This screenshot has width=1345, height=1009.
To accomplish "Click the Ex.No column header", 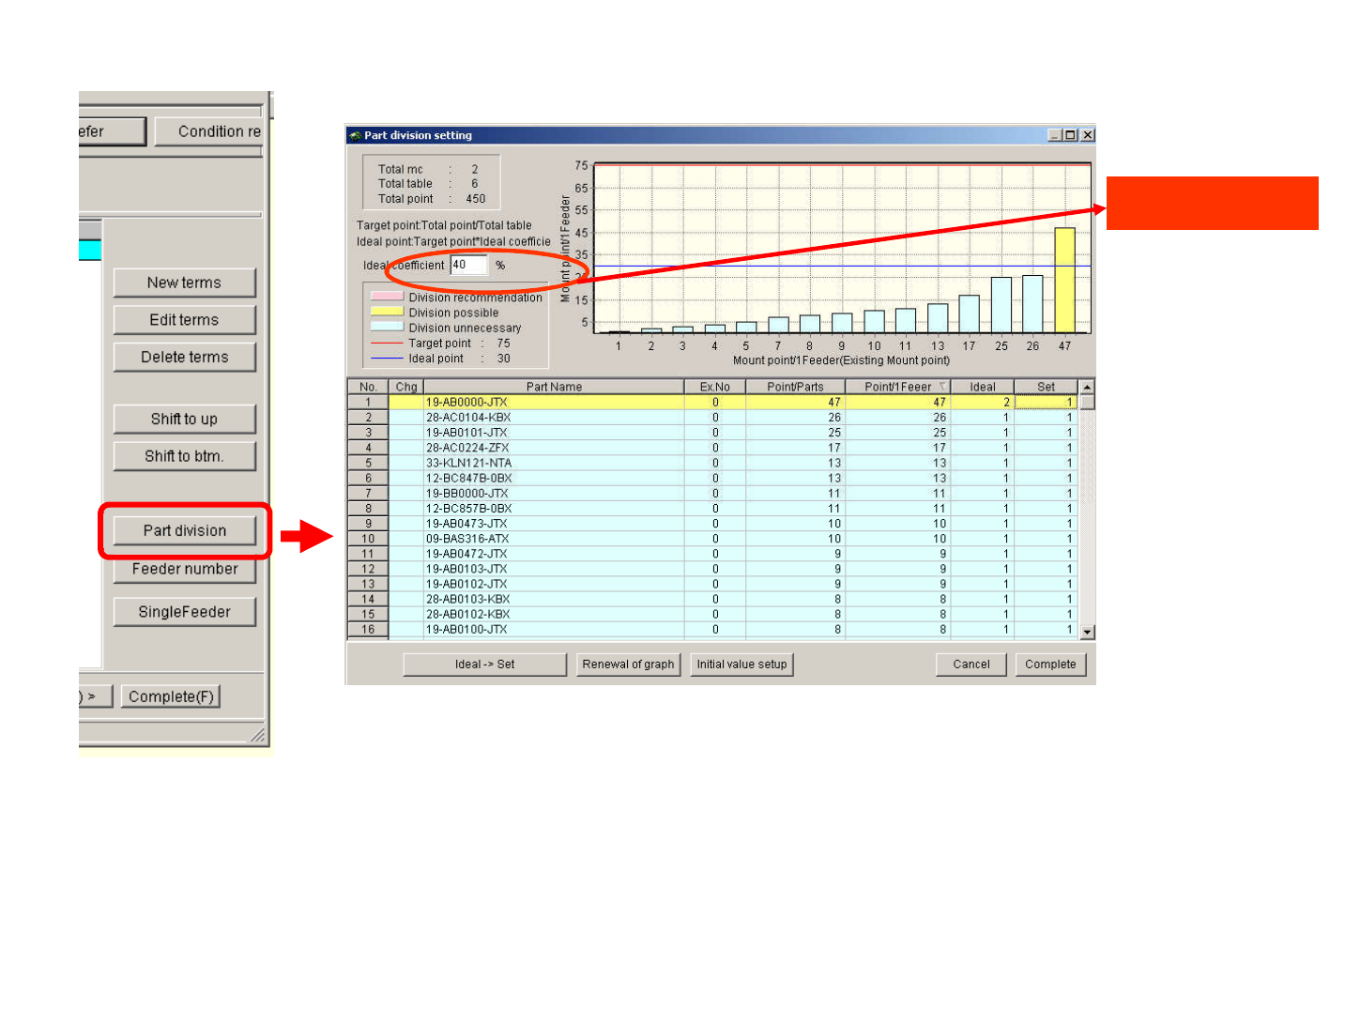I will coord(714,387).
